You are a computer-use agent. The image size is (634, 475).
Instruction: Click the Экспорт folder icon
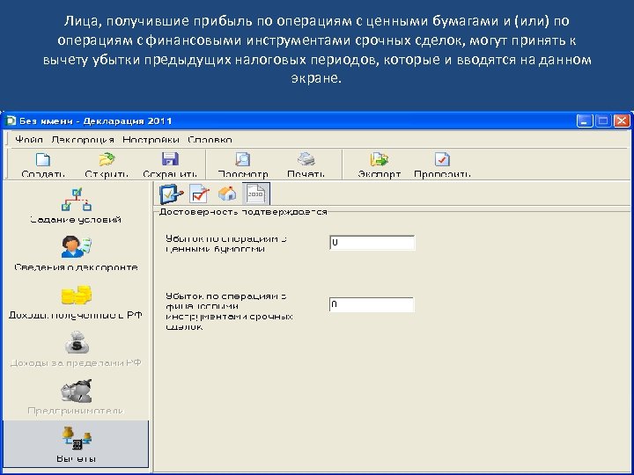(x=380, y=159)
